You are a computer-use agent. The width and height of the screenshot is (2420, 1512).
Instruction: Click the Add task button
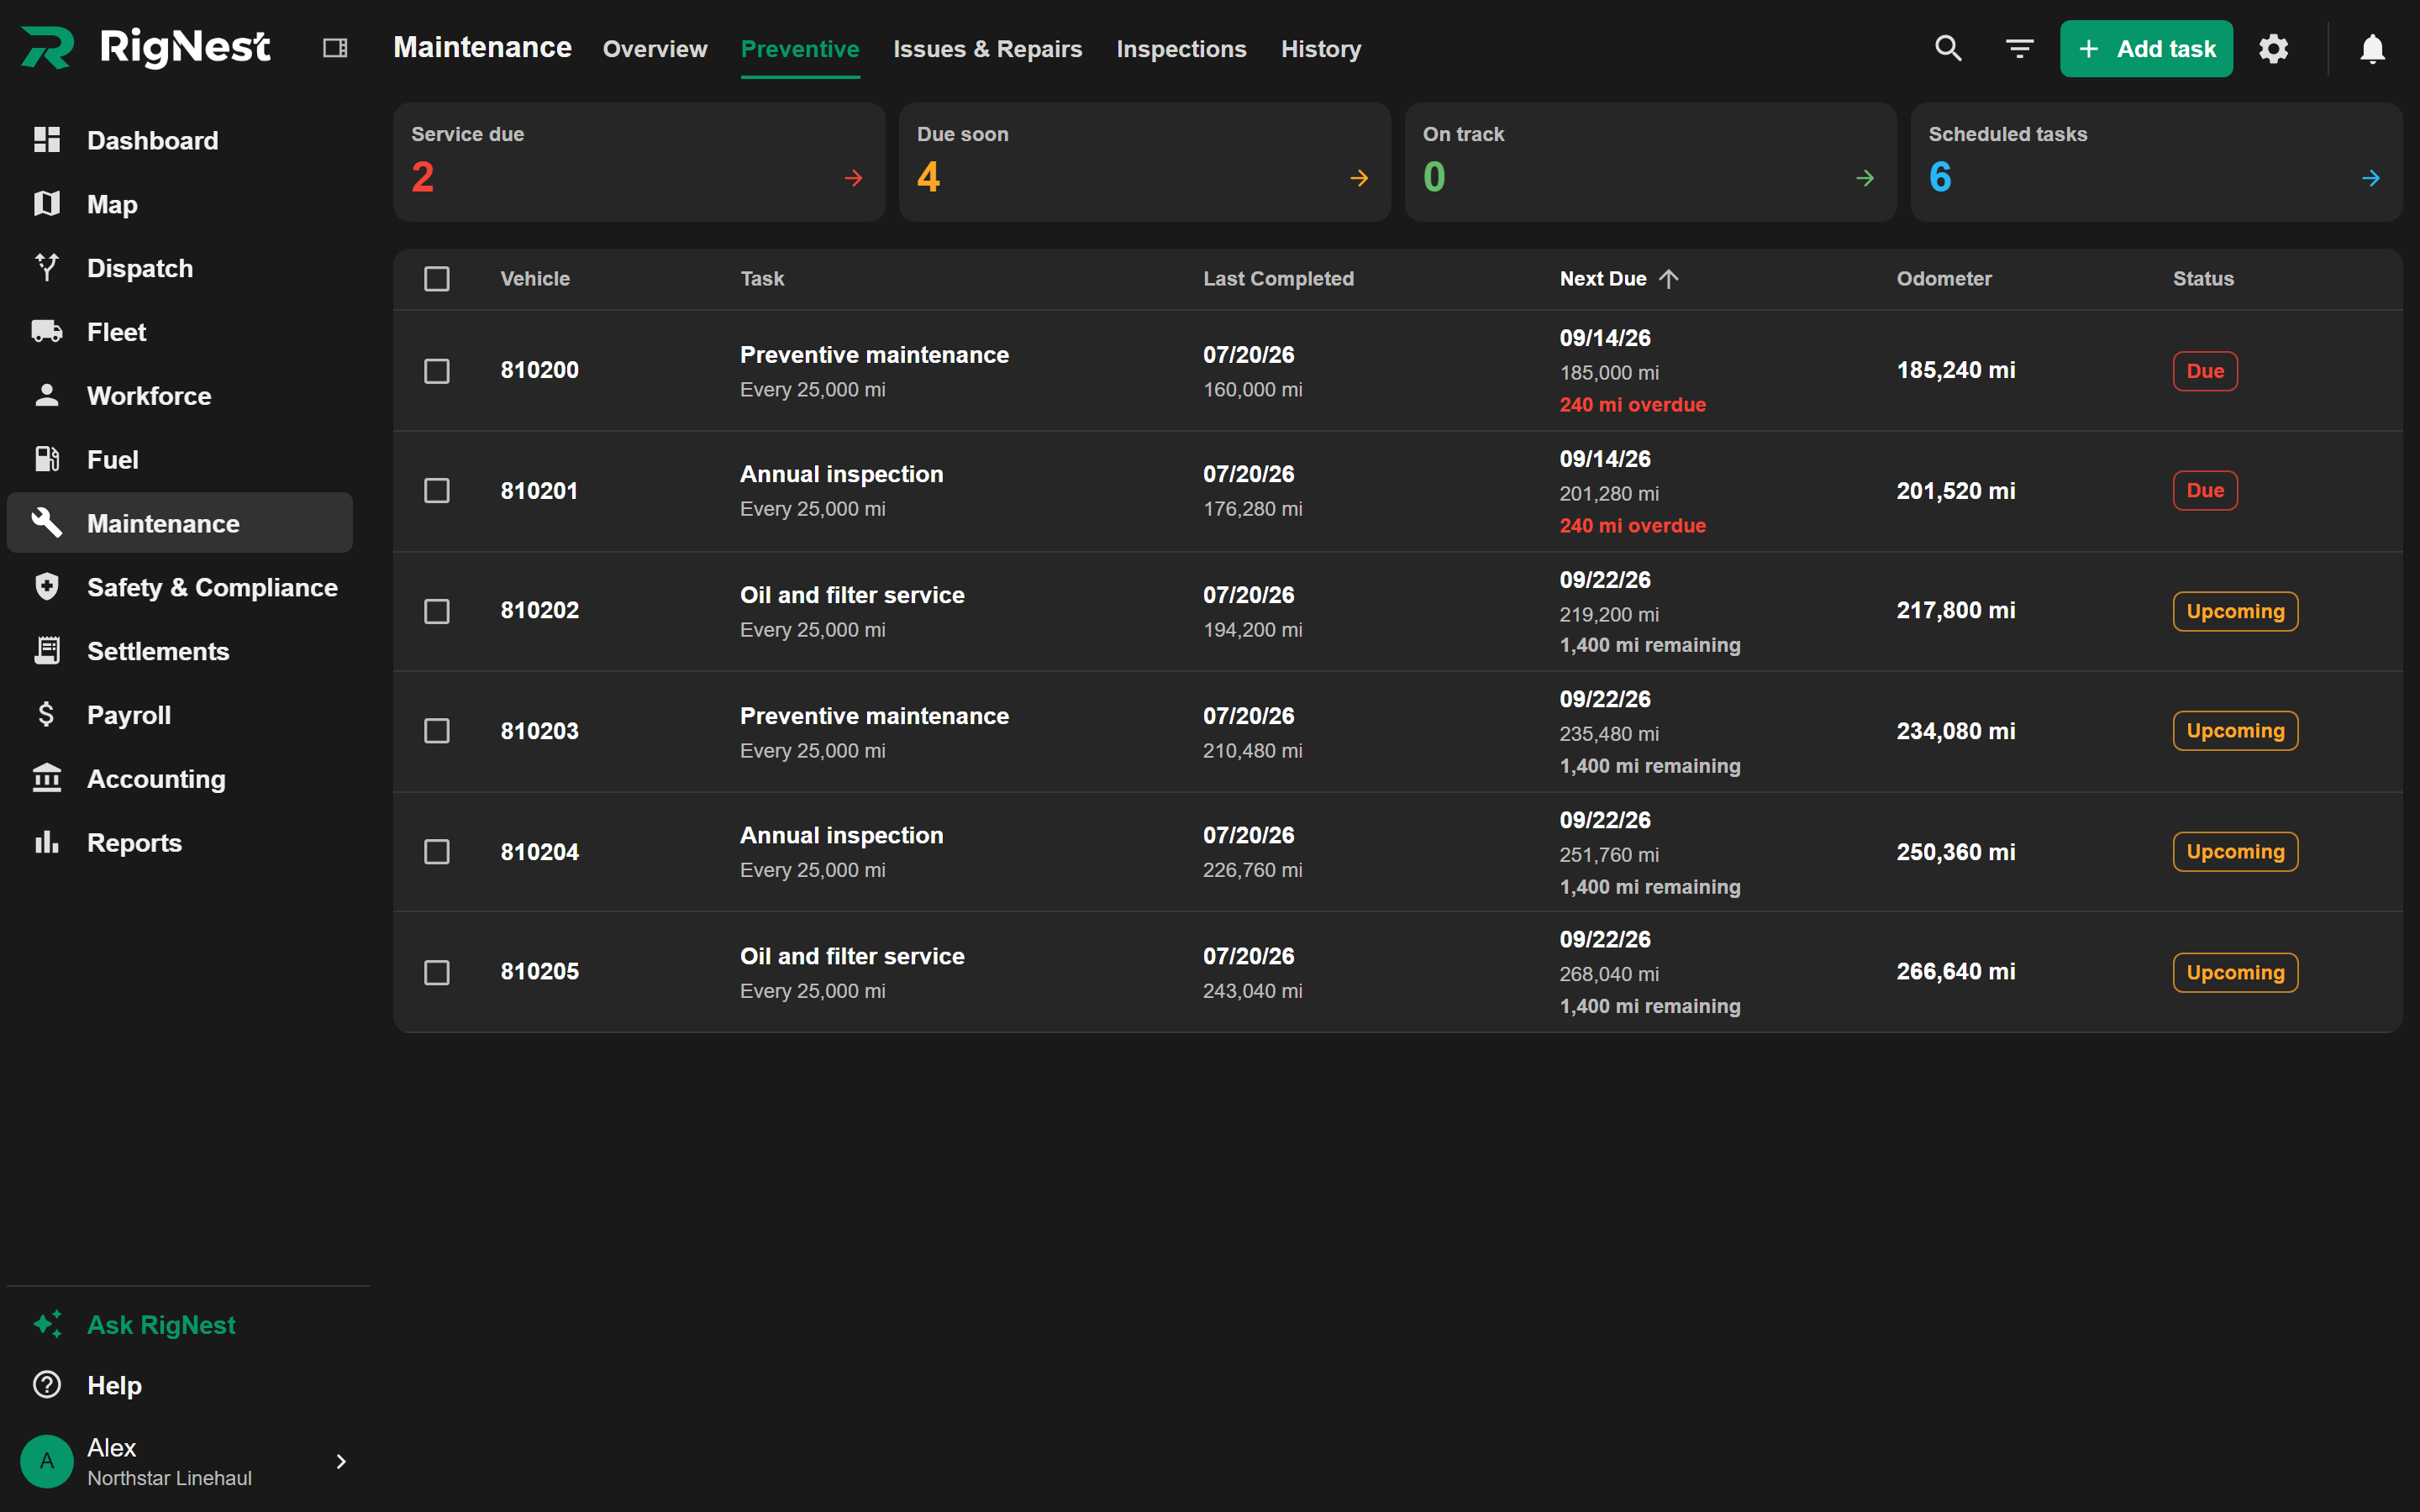click(2146, 49)
